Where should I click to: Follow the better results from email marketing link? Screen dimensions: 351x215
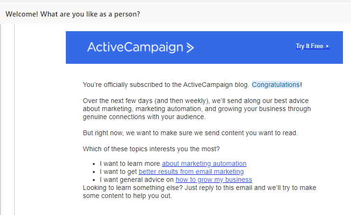tap(191, 172)
